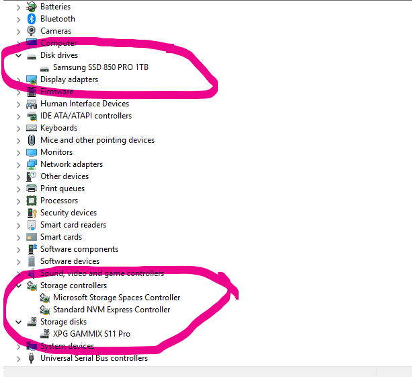Expand the Print queues node
The image size is (412, 377).
coord(18,189)
